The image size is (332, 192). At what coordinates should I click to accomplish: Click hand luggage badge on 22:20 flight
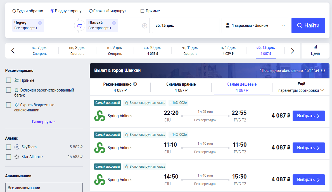(145, 103)
